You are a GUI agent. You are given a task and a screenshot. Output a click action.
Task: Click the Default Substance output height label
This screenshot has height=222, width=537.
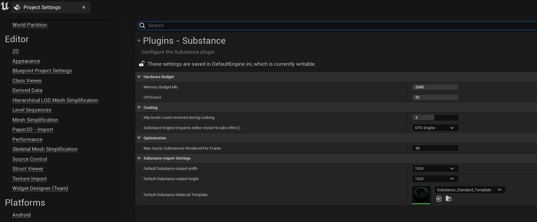(171, 179)
